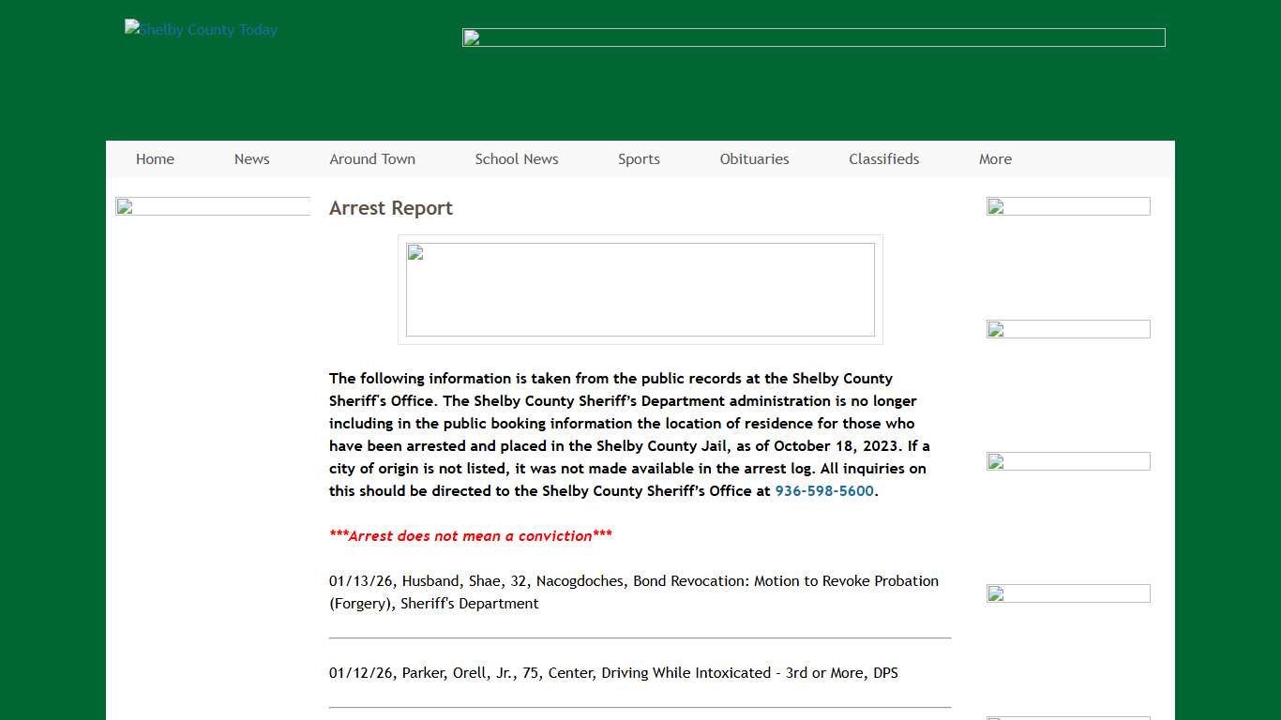Click the left sidebar ad image
Screen dimensions: 1281x720
pyautogui.click(x=213, y=206)
